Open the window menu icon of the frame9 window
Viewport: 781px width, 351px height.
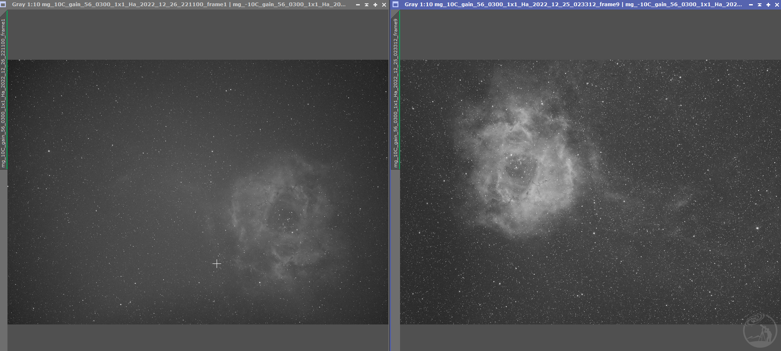pos(395,5)
